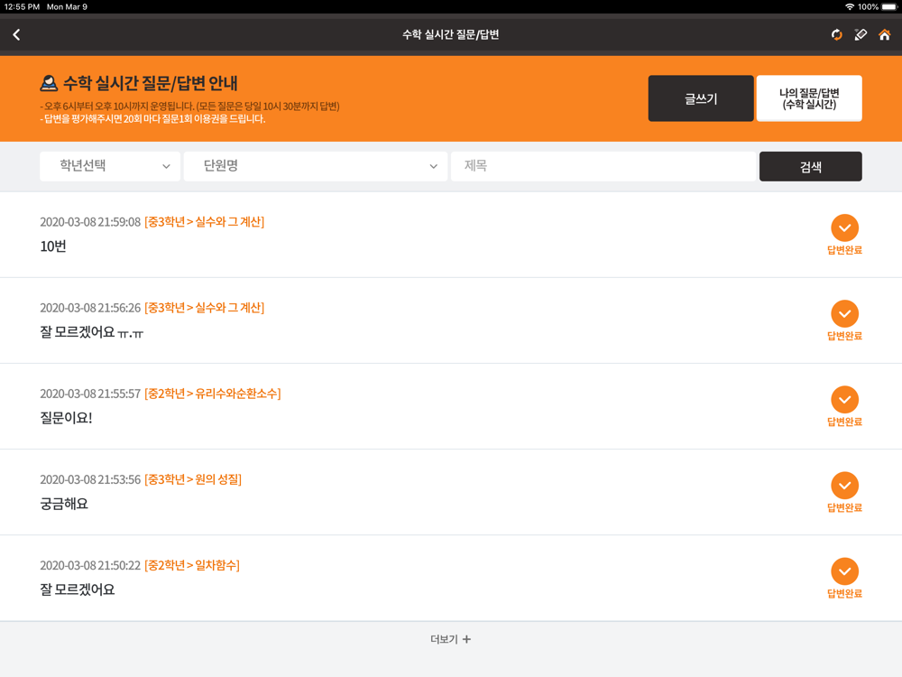Screen dimensions: 902x677
Task: Open the pencil write icon in header
Action: pos(861,34)
